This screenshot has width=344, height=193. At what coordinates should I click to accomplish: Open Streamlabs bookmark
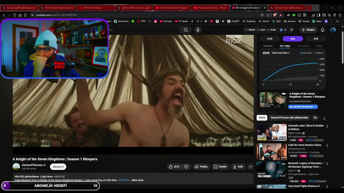pyautogui.click(x=121, y=21)
